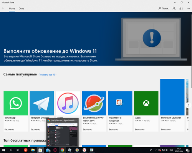Switch to the Home tab

point(12,8)
